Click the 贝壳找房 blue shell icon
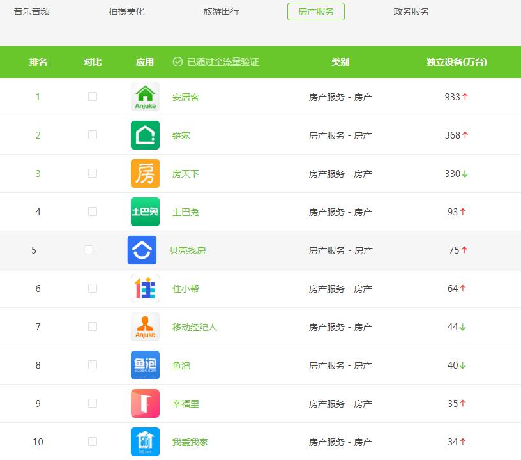521x460 pixels. (142, 250)
